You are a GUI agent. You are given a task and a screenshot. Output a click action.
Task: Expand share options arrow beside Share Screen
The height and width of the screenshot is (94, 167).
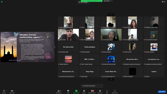point(79,91)
